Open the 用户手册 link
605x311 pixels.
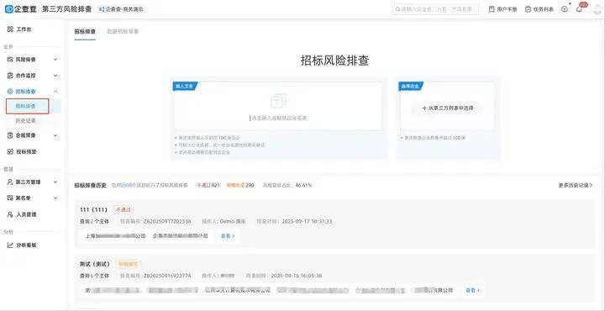pyautogui.click(x=503, y=9)
